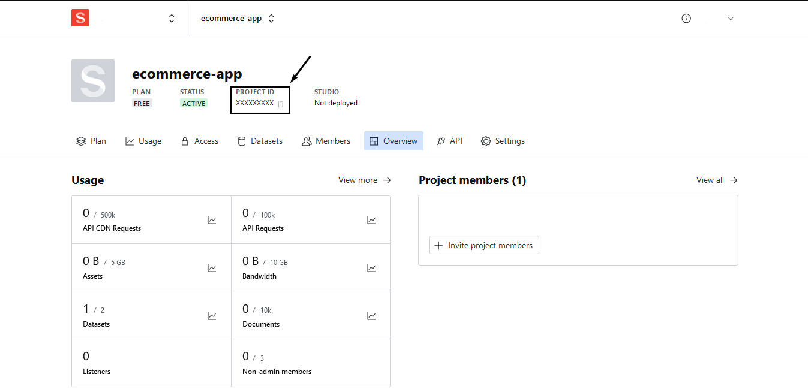Click the Bandwidth label
Screen dimensions: 808x392
259,276
